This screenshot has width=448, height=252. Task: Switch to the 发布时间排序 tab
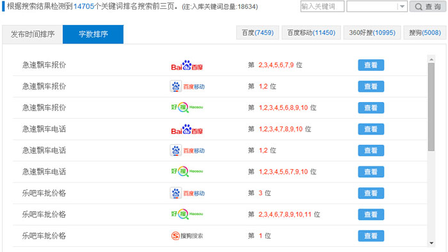[33, 34]
